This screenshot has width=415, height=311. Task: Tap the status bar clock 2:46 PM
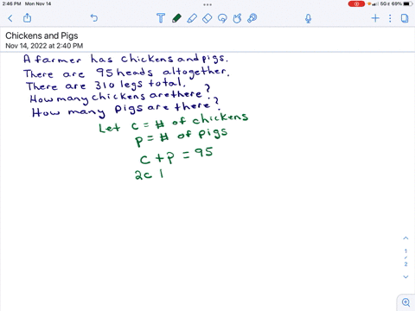tap(12, 3)
